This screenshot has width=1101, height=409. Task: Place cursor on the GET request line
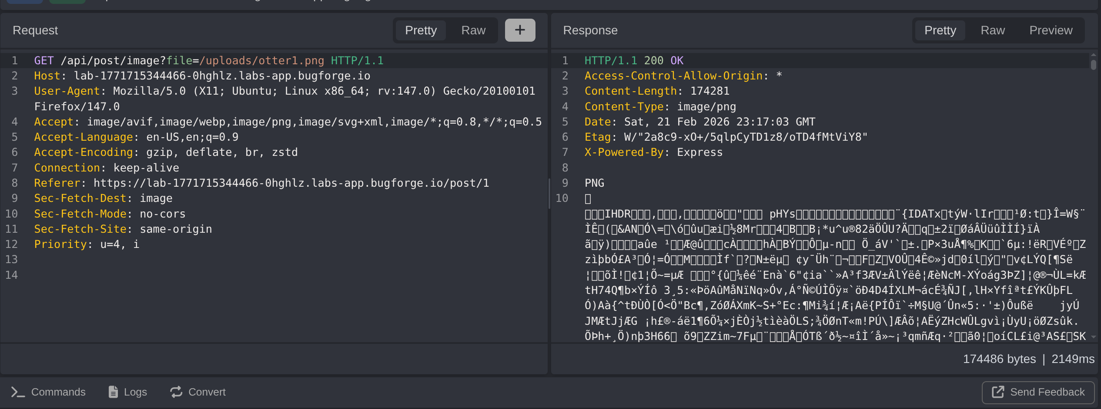point(209,61)
